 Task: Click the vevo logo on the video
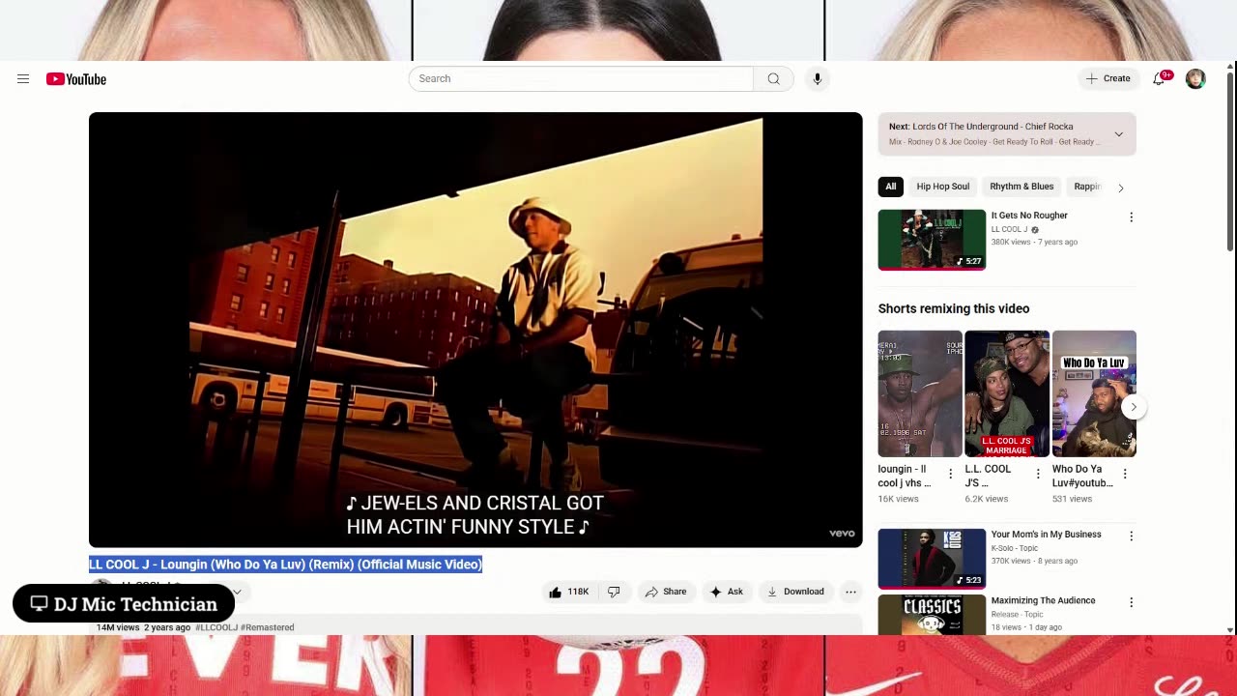point(842,534)
